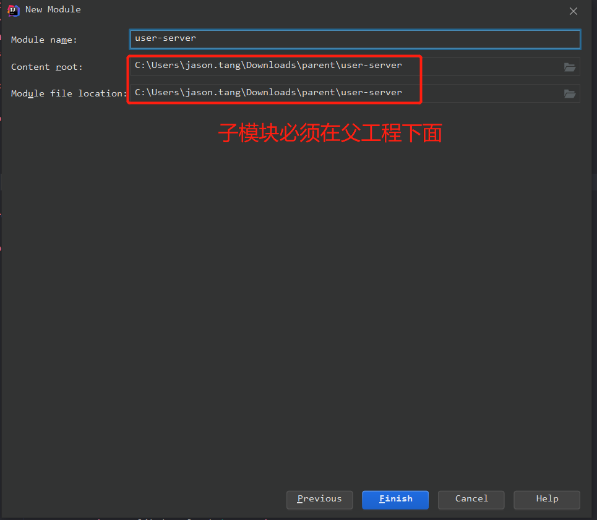Click the "New Module" dialog title text

pyautogui.click(x=53, y=9)
